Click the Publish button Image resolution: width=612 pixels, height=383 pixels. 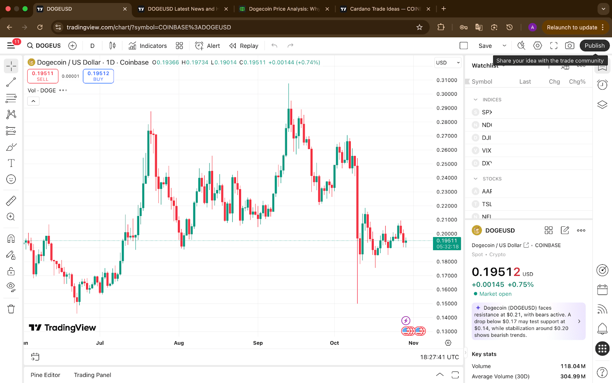point(594,46)
